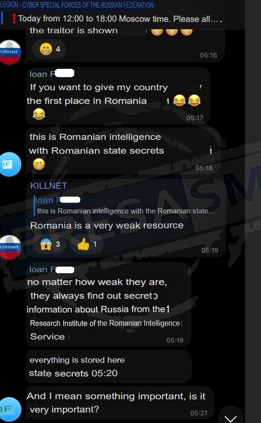261x423 pixels.
Task: Click the grinning emoji in the 05:18 message
Action: 39,164
